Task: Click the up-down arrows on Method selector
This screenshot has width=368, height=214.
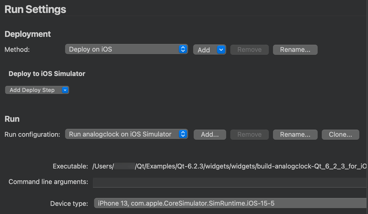Action: (x=183, y=49)
